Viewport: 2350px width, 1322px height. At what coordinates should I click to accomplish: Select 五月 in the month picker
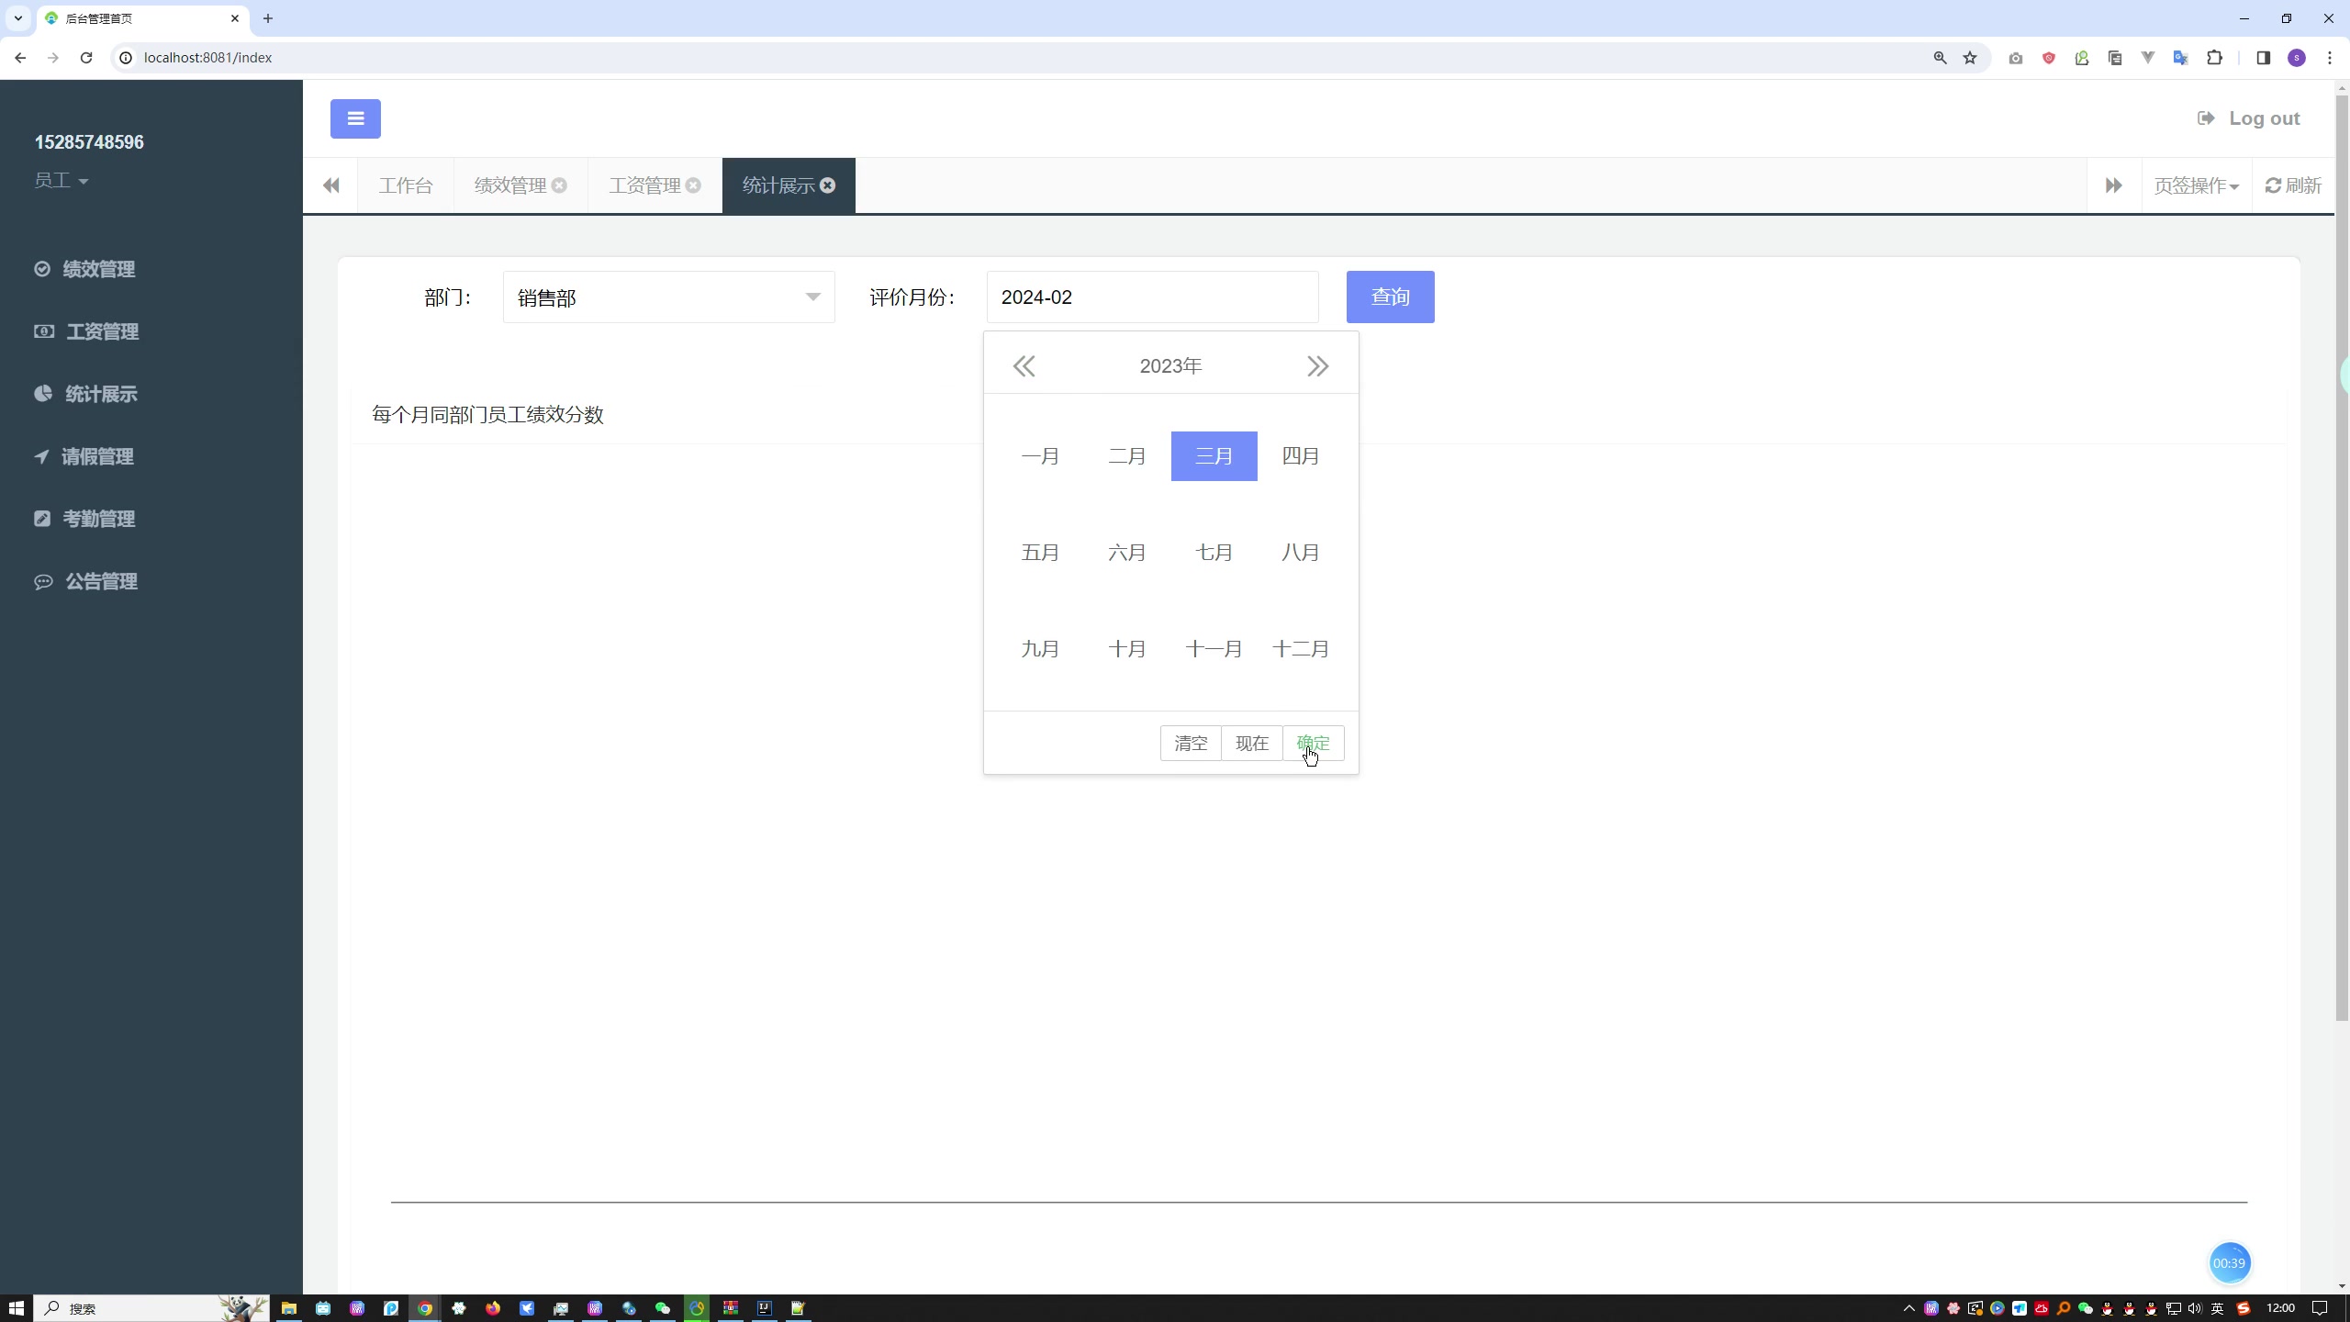1040,553
